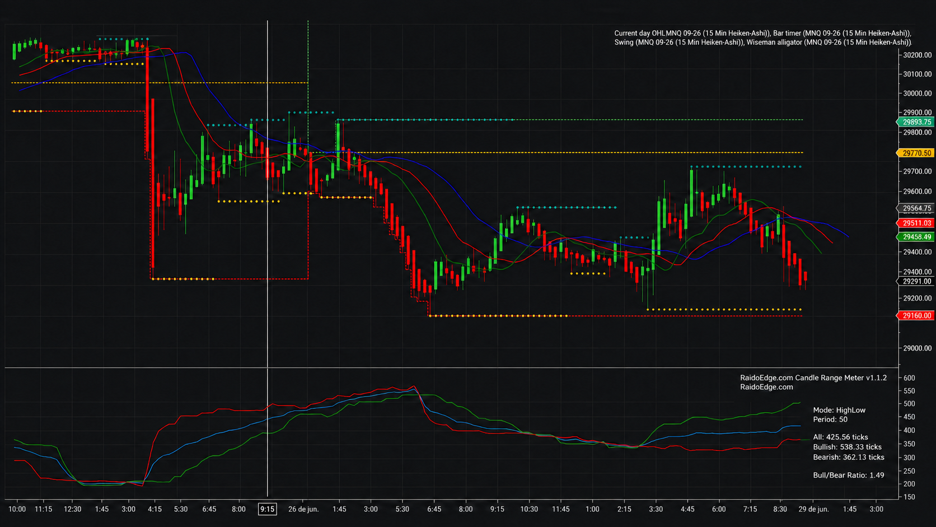Image resolution: width=936 pixels, height=527 pixels.
Task: Select the gray 29564.75 price tag
Action: coord(916,208)
